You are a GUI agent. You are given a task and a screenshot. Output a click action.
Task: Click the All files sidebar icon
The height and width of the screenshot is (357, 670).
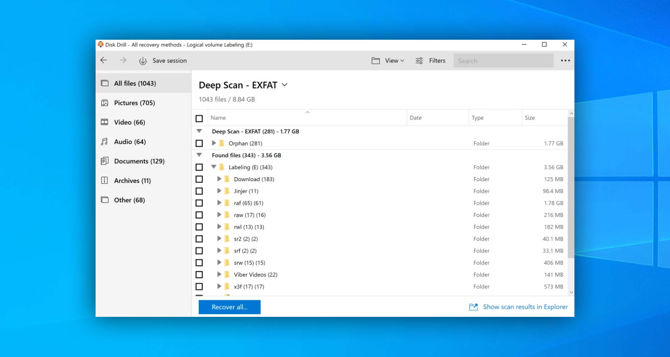tap(105, 83)
